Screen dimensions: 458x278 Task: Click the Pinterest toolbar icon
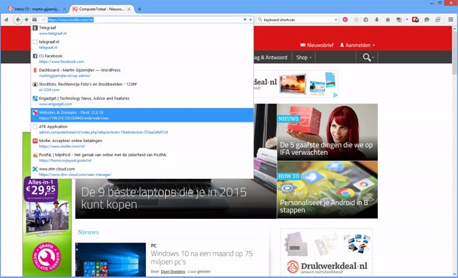click(345, 20)
